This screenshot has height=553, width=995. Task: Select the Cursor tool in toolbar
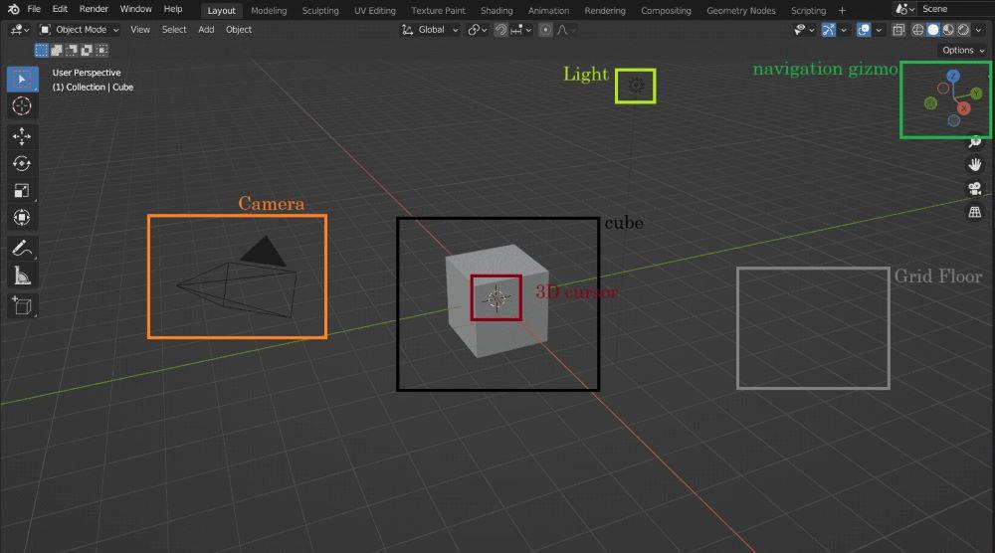(22, 105)
